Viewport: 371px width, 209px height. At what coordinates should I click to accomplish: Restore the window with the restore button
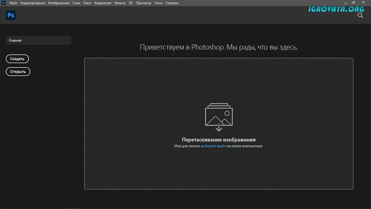[354, 2]
